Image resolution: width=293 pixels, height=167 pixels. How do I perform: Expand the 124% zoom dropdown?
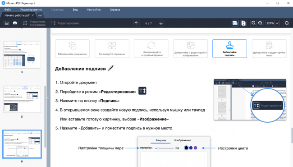click(x=277, y=23)
